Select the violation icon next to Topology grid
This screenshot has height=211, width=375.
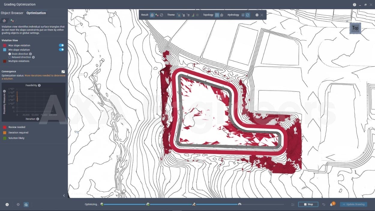tap(222, 15)
